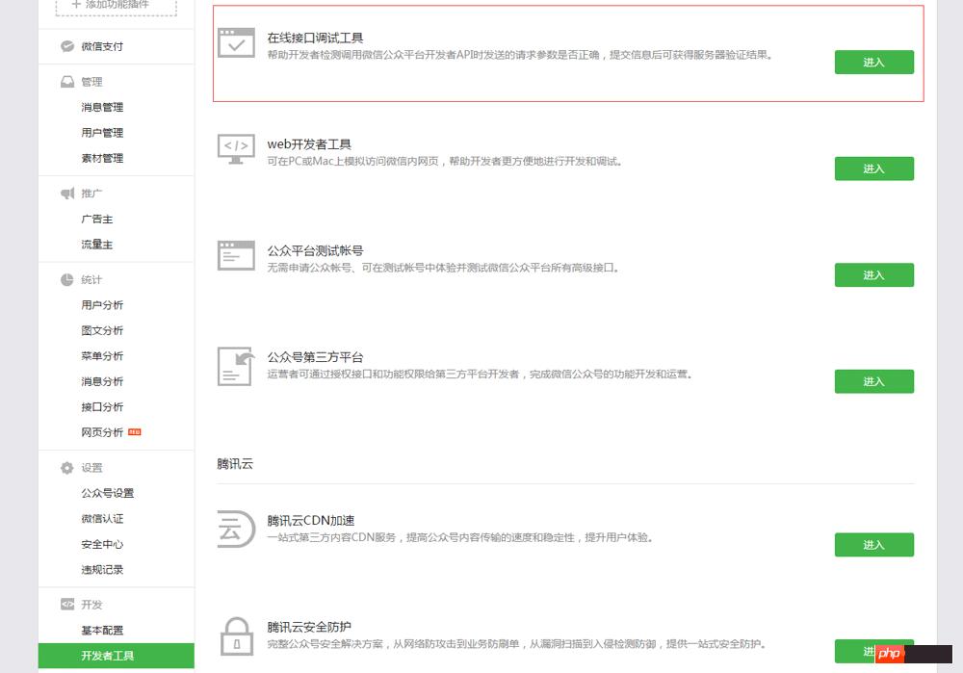Click the web开发者工具 monitor code icon
Screen dimensions: 963x673
click(x=236, y=149)
